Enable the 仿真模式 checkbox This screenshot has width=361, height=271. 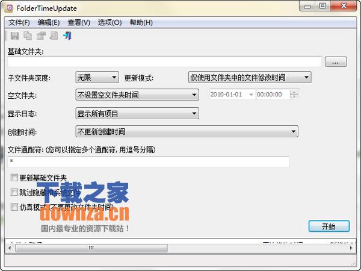point(14,207)
